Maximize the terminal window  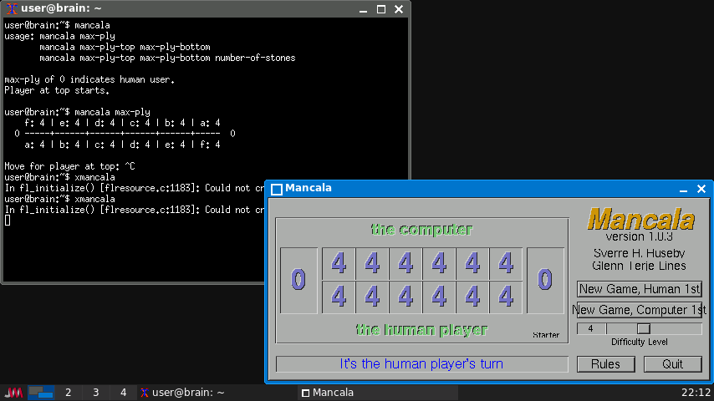click(381, 9)
